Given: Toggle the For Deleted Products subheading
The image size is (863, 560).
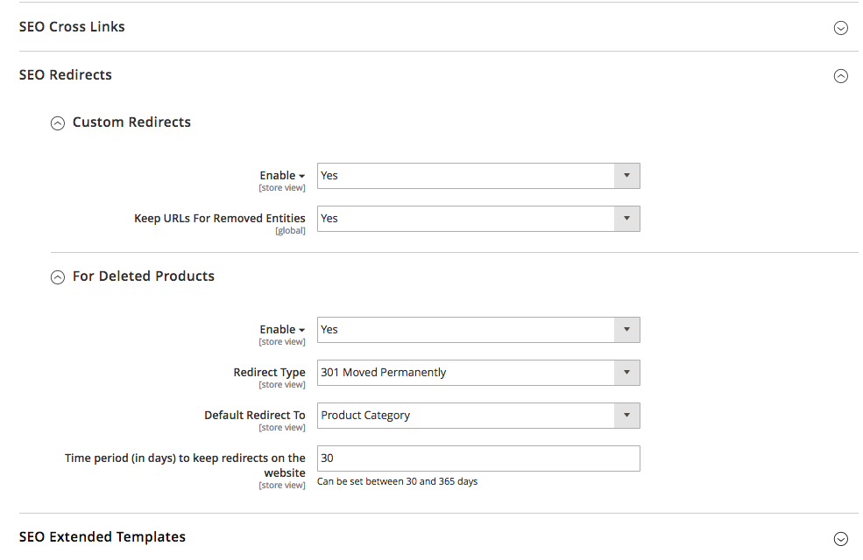Looking at the screenshot, I should (x=144, y=276).
